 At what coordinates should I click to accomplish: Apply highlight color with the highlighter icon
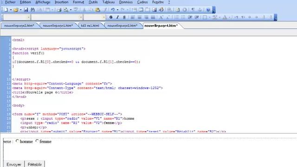tap(214, 17)
